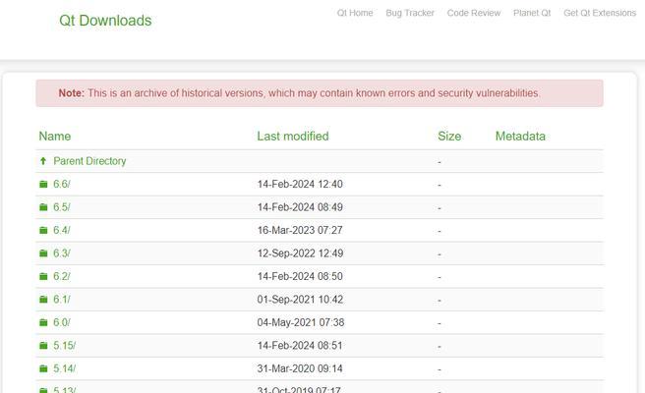Screen dimensions: 645x393
Task: Open the Qt Home navigation link
Action: (x=355, y=13)
